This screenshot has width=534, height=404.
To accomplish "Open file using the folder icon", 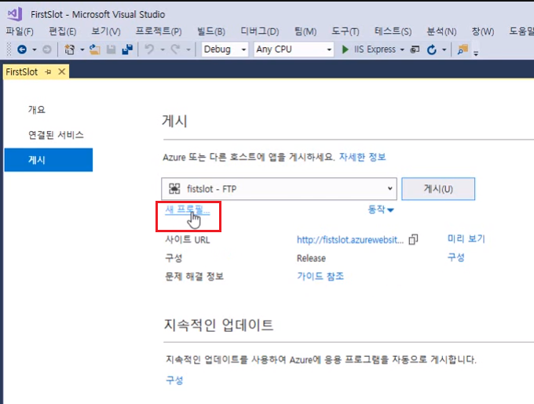I will click(95, 49).
